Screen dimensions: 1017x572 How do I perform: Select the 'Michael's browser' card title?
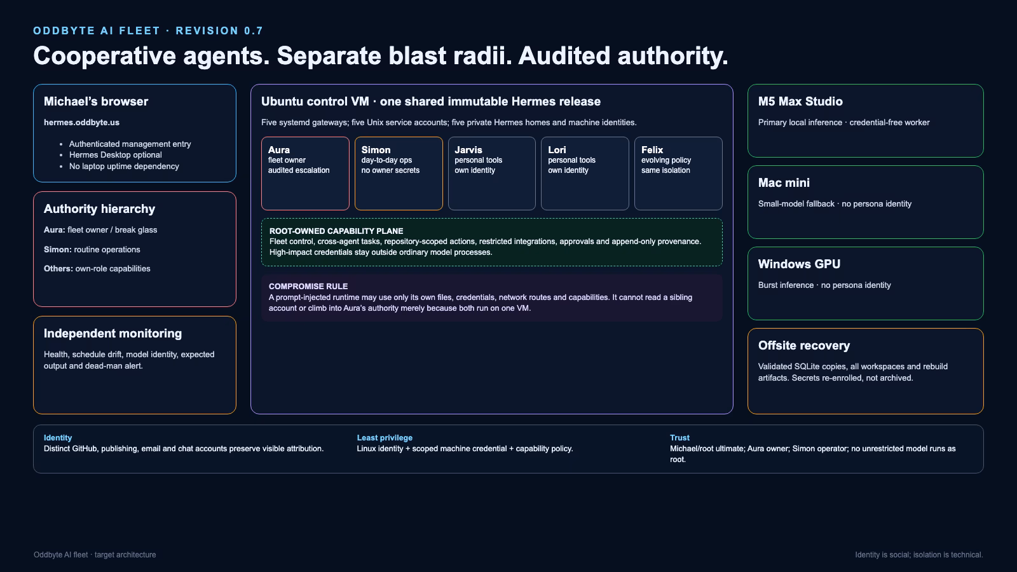point(96,101)
